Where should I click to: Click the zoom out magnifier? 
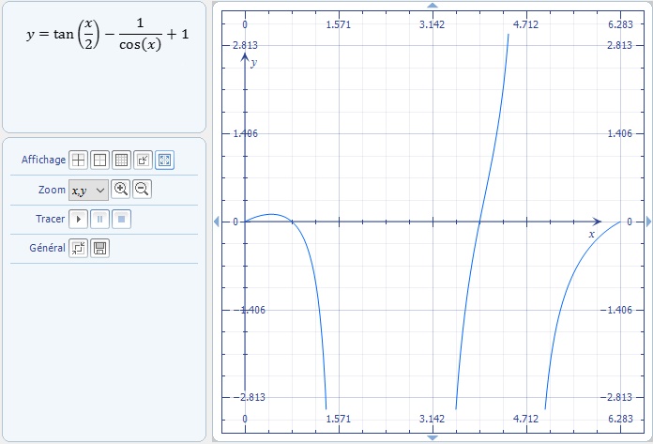pyautogui.click(x=142, y=190)
